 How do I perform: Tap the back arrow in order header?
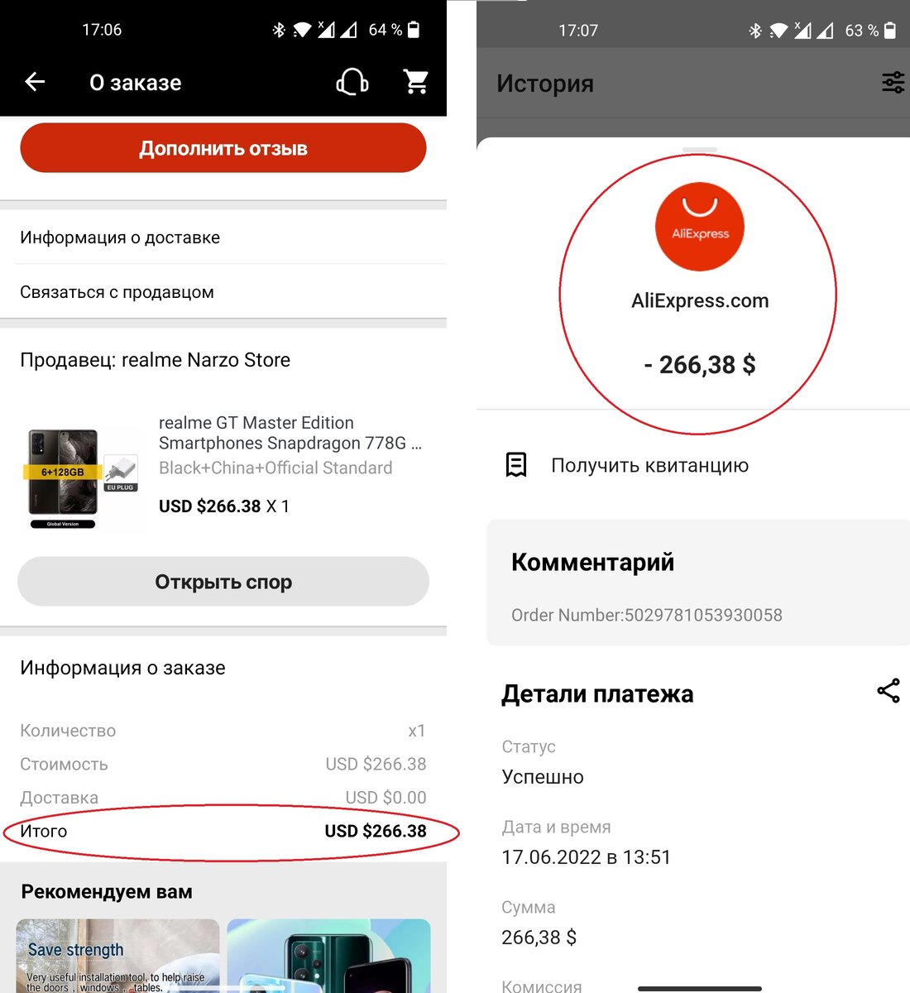coord(35,82)
